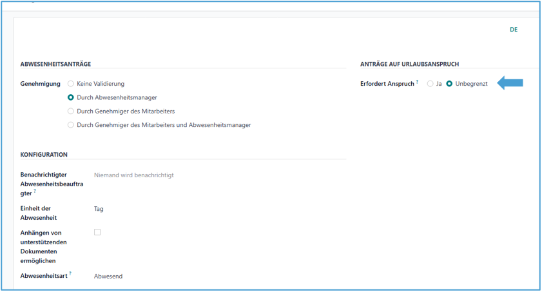542x292 pixels.
Task: Open the Einheit der Abwesenheit dropdown showing Tag
Action: click(x=99, y=209)
